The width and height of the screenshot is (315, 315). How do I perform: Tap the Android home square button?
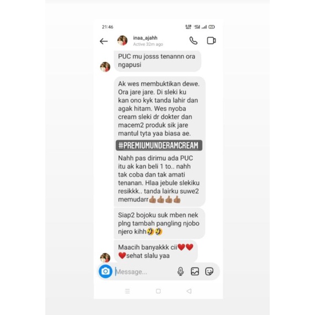158,291
